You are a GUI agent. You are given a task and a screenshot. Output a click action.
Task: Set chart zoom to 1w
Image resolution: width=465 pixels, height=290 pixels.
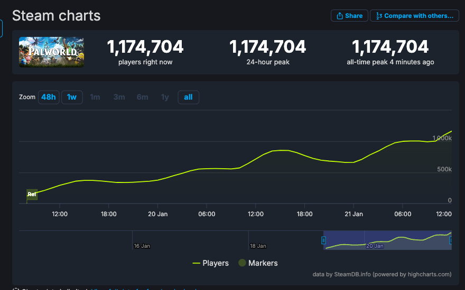(x=72, y=97)
